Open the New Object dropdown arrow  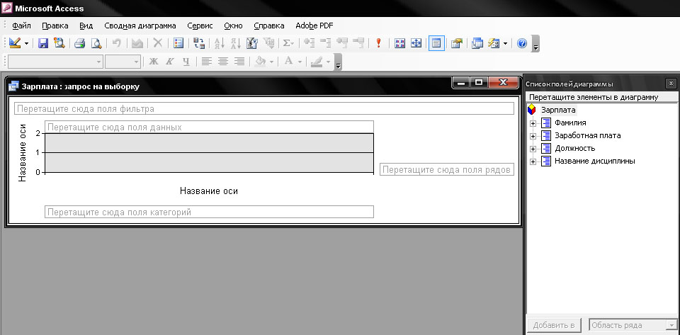[505, 43]
